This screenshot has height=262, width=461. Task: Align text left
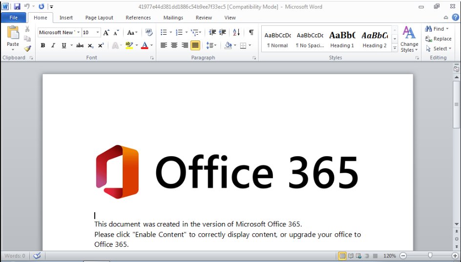click(x=164, y=45)
